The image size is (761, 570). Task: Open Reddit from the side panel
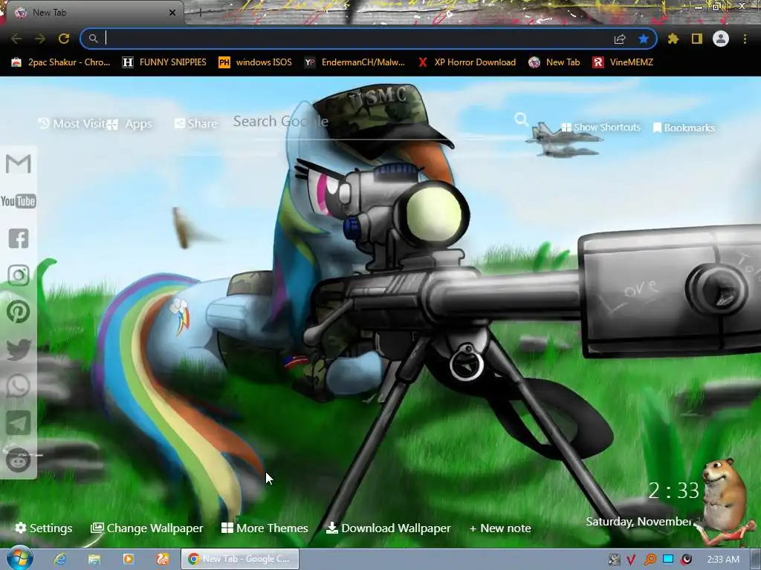19,459
